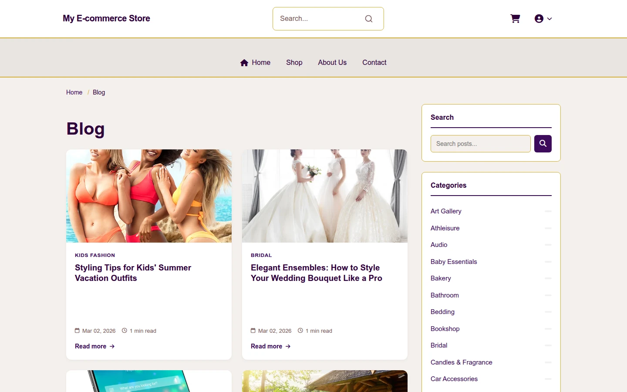Click the clock icon on Elegant Ensembles post
This screenshot has height=392, width=627.
coord(300,331)
